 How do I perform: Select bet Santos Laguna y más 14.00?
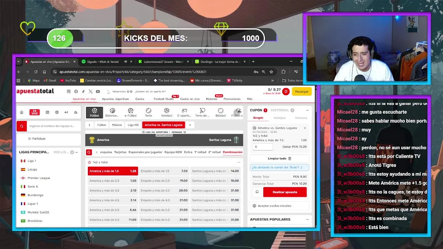[215, 171]
